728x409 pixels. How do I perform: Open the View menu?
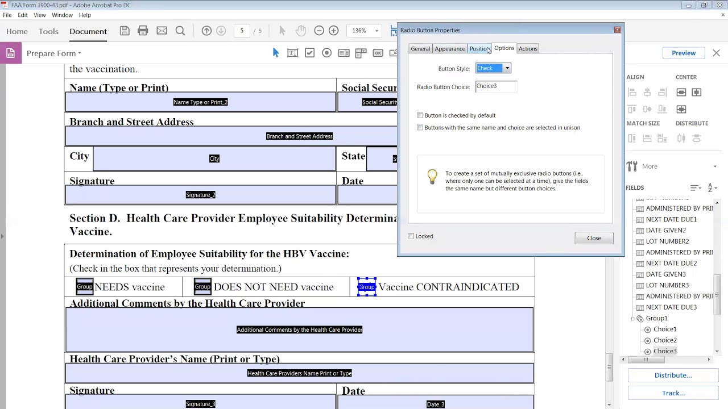point(40,15)
